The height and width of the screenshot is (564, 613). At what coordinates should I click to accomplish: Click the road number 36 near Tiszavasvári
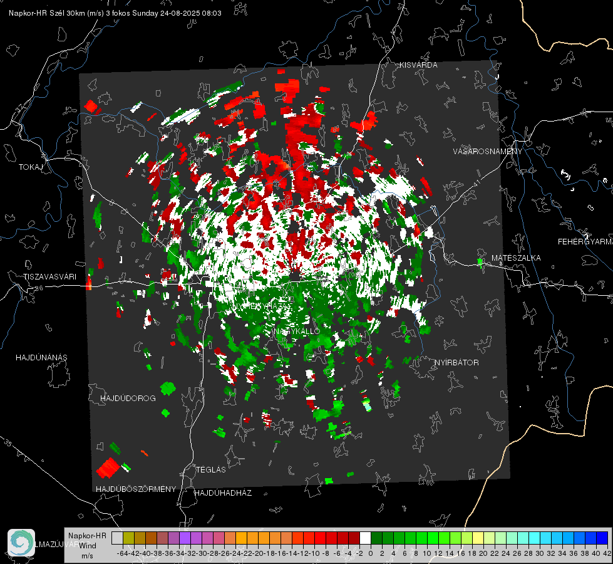pos(39,288)
